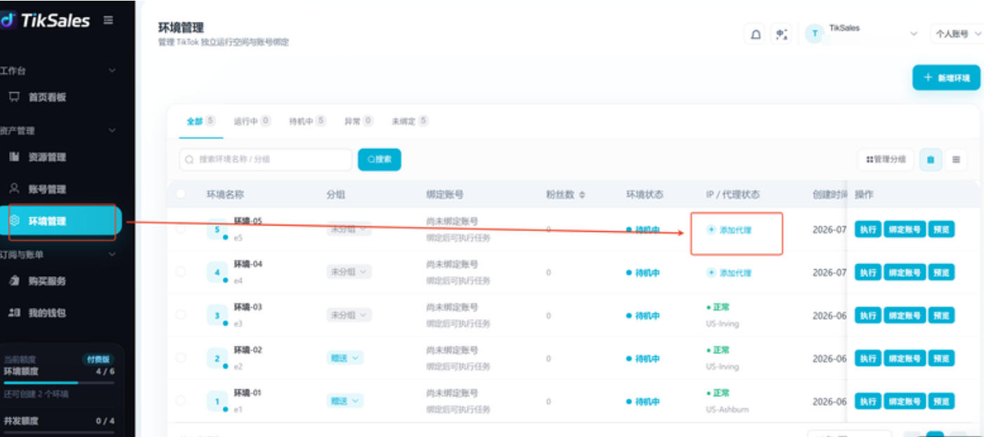Click 预览 button for 环境-03
Image resolution: width=984 pixels, height=437 pixels.
tap(942, 315)
